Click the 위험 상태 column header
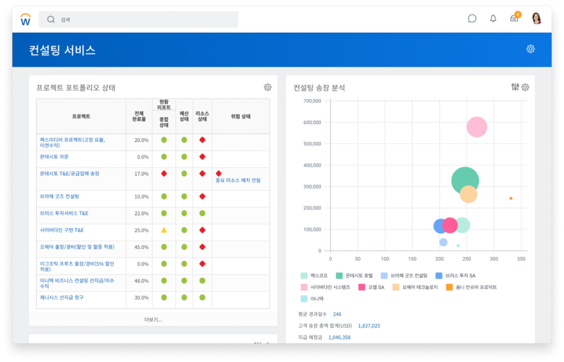Viewport: 564px width, 362px height. [241, 117]
